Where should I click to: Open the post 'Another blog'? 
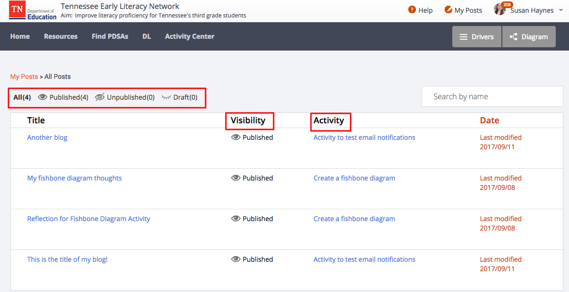coord(47,137)
